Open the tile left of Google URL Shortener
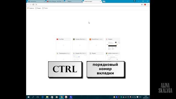The height and width of the screenshot is (99, 176). click(x=64, y=57)
